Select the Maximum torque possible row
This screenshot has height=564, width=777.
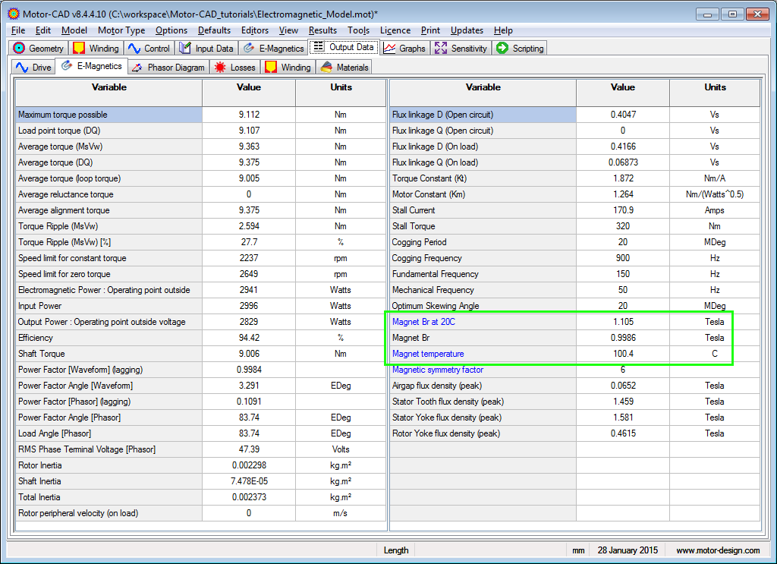click(x=63, y=115)
